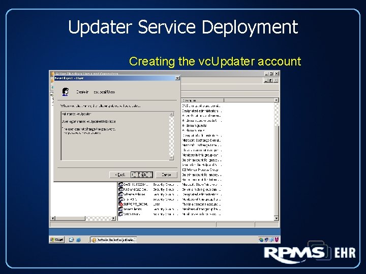
Task: Select 'The user cannot change the password' line
Action: click(x=88, y=129)
